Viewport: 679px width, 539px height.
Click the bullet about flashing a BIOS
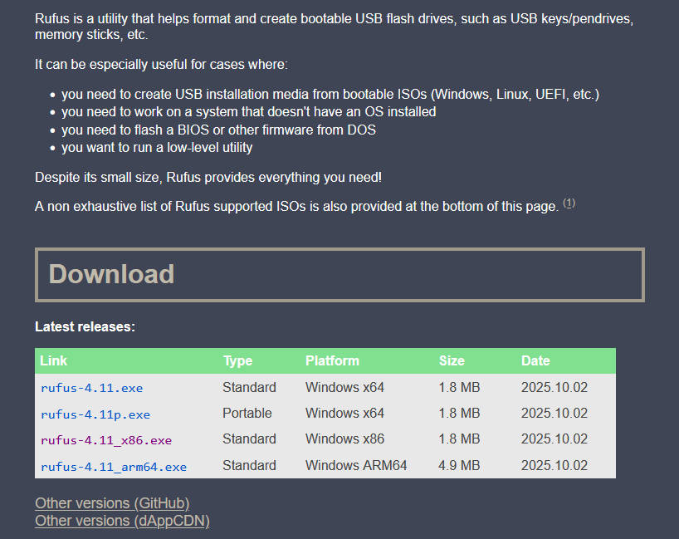click(x=218, y=130)
